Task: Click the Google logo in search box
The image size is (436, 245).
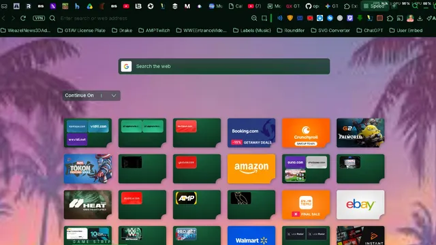Action: (x=126, y=67)
